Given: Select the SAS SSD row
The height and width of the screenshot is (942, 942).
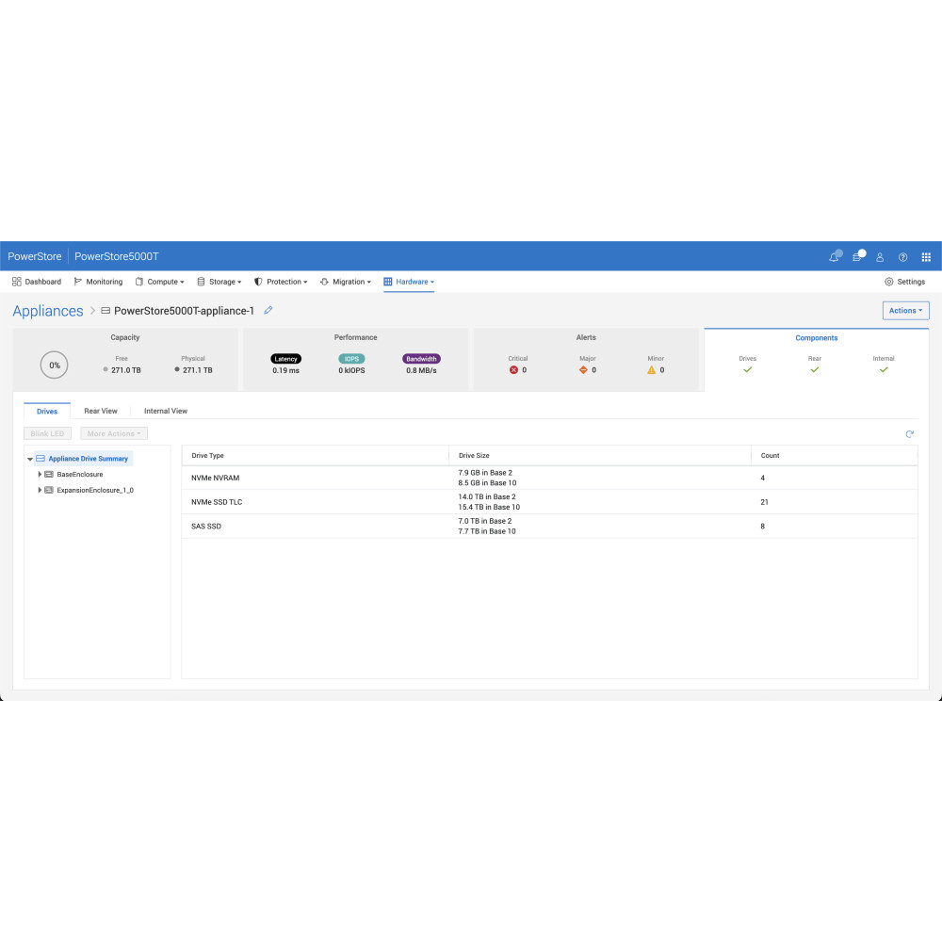Looking at the screenshot, I should 549,527.
